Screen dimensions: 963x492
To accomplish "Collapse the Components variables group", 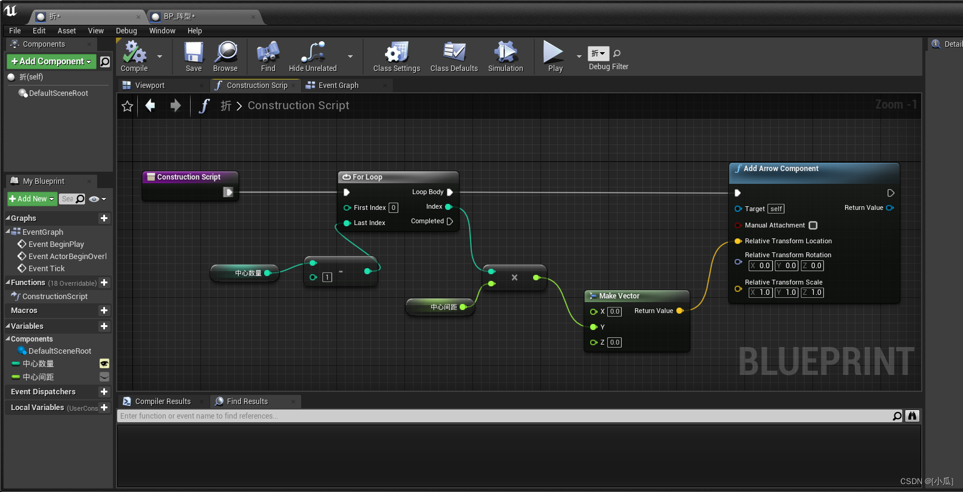I will [8, 339].
